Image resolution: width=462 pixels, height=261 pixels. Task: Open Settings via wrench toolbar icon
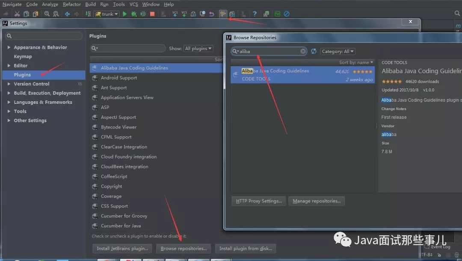223,14
